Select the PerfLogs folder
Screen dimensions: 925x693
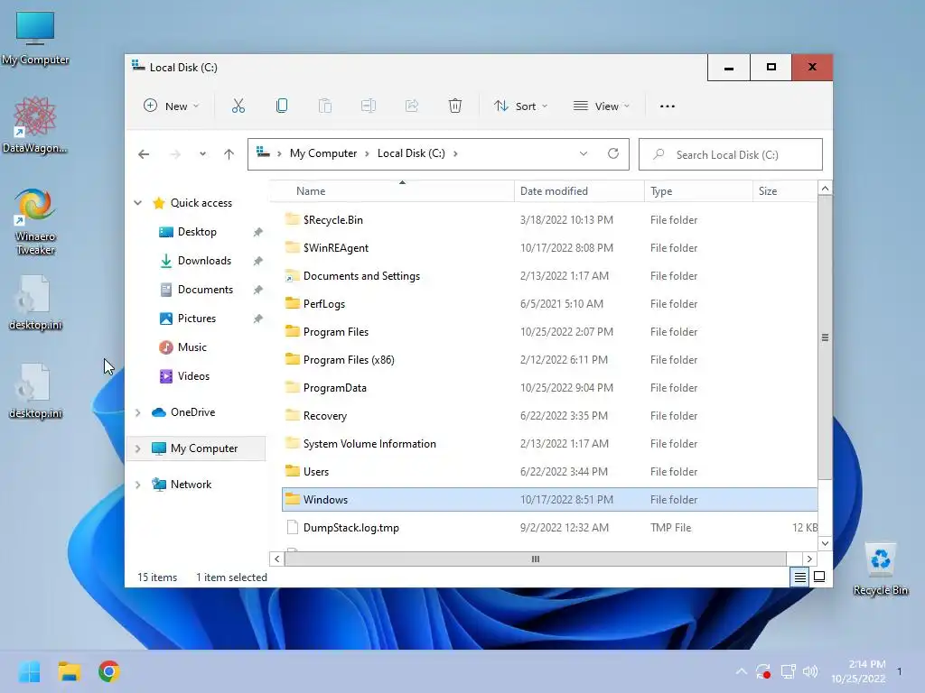click(x=549, y=304)
